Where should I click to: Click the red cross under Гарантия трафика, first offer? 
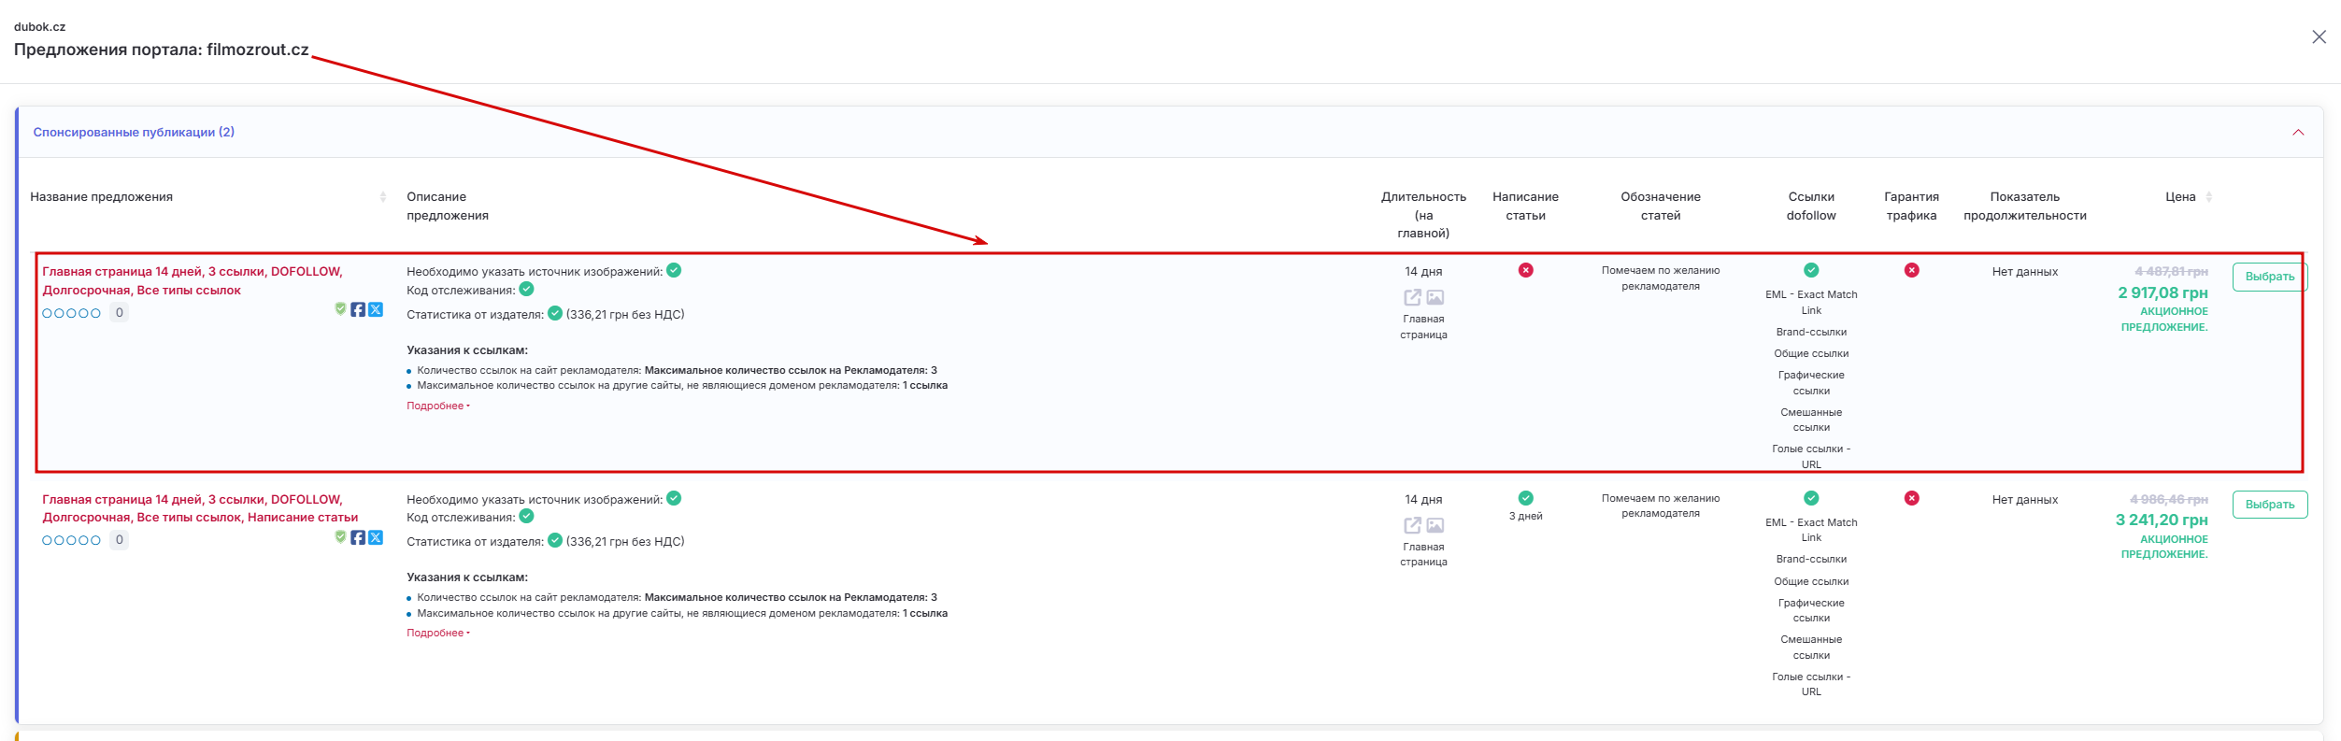[x=1911, y=270]
